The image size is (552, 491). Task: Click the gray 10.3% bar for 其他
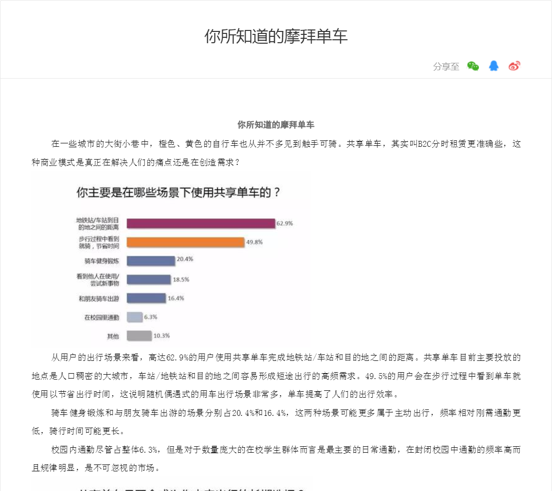(139, 336)
